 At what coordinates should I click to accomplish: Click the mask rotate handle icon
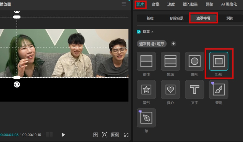point(17,85)
